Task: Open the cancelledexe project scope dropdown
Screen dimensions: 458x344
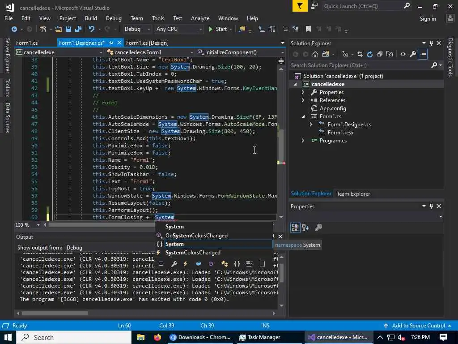Action: coord(59,52)
